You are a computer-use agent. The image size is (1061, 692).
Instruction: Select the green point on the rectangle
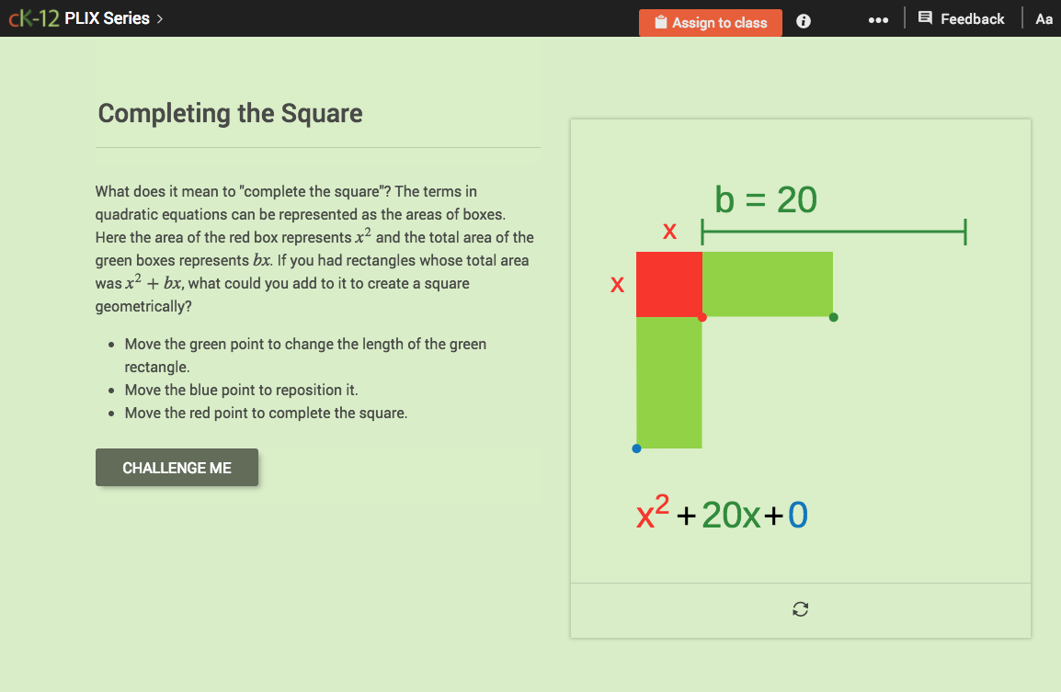pos(833,316)
